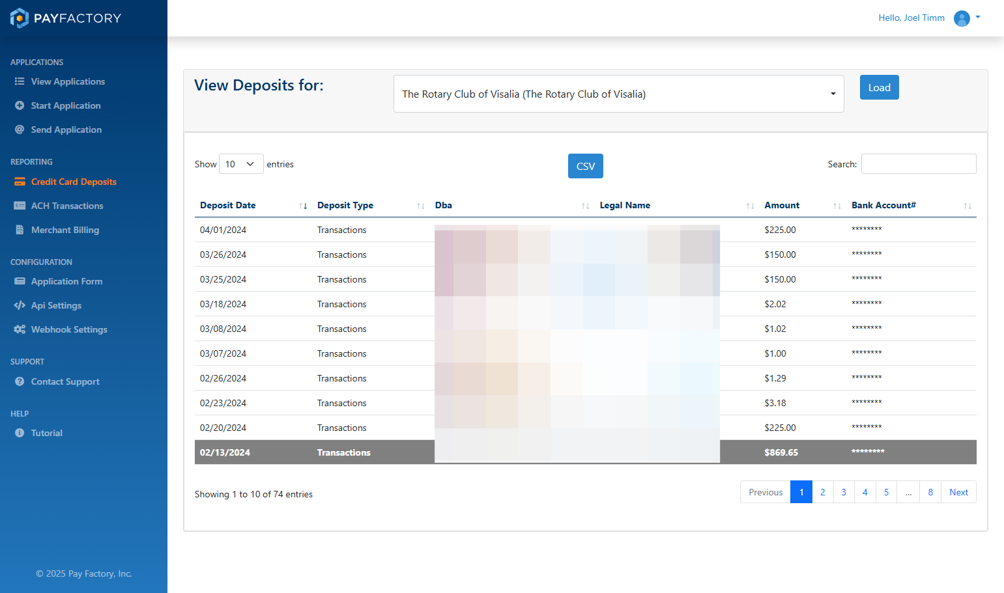The image size is (1004, 593).
Task: Go to page 2
Action: tap(823, 492)
